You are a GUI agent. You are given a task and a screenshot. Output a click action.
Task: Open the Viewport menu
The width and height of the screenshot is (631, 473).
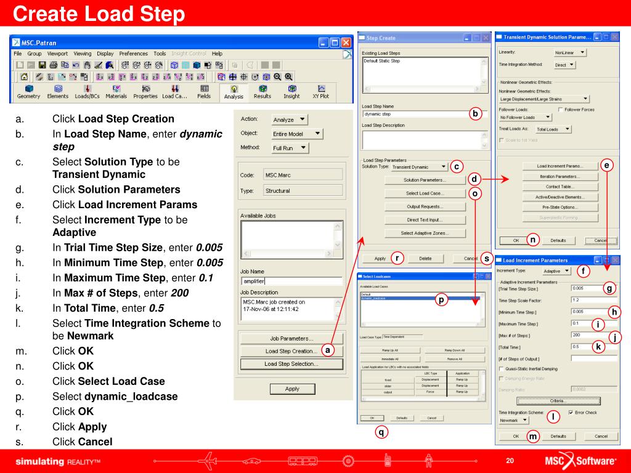pyautogui.click(x=57, y=54)
